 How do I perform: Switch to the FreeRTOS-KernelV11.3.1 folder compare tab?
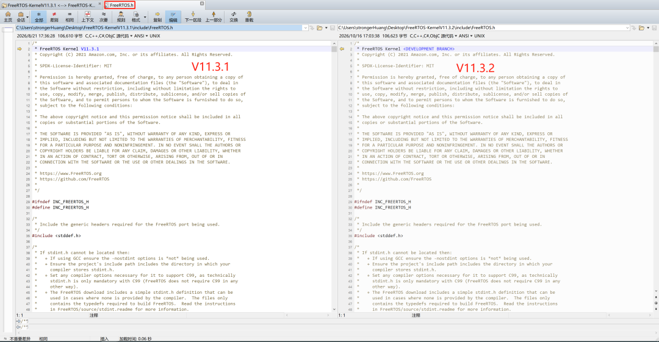51,5
